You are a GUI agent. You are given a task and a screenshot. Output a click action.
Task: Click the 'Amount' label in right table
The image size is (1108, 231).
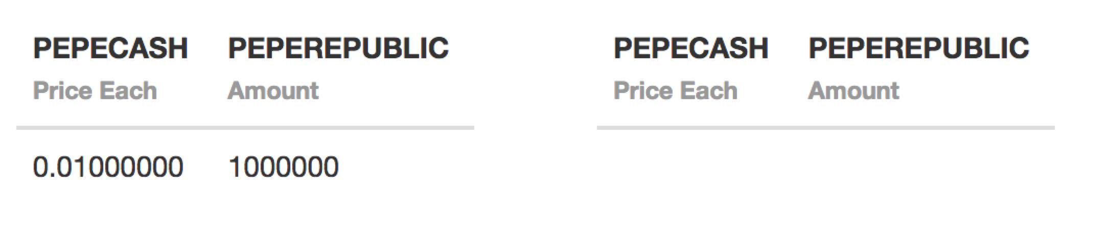pos(853,91)
